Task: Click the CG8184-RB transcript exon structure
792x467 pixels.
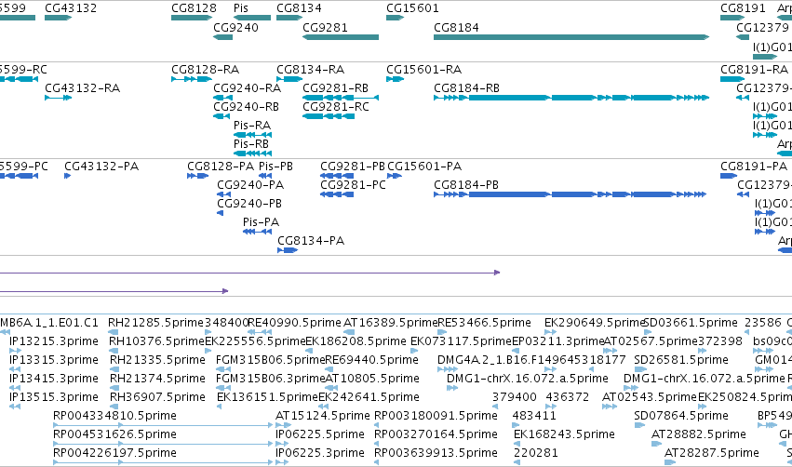Action: 571,98
